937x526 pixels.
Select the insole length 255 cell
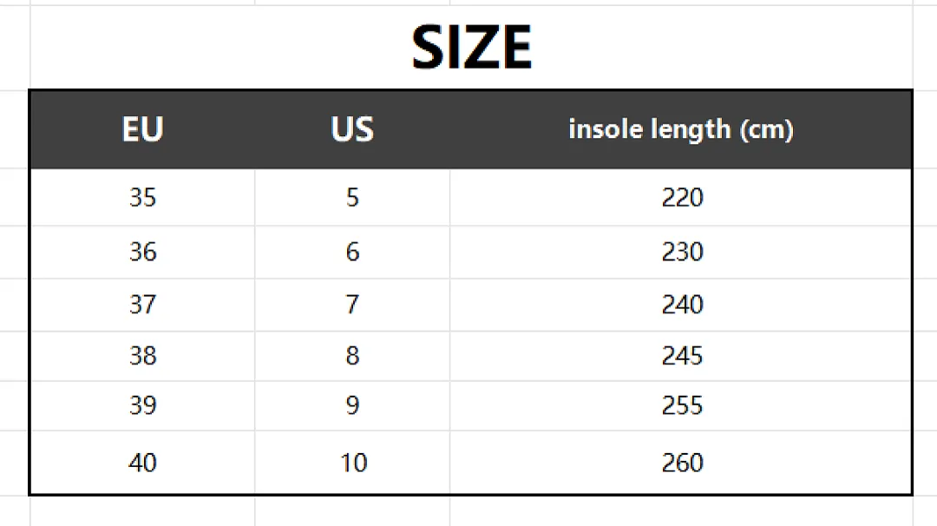pyautogui.click(x=681, y=405)
